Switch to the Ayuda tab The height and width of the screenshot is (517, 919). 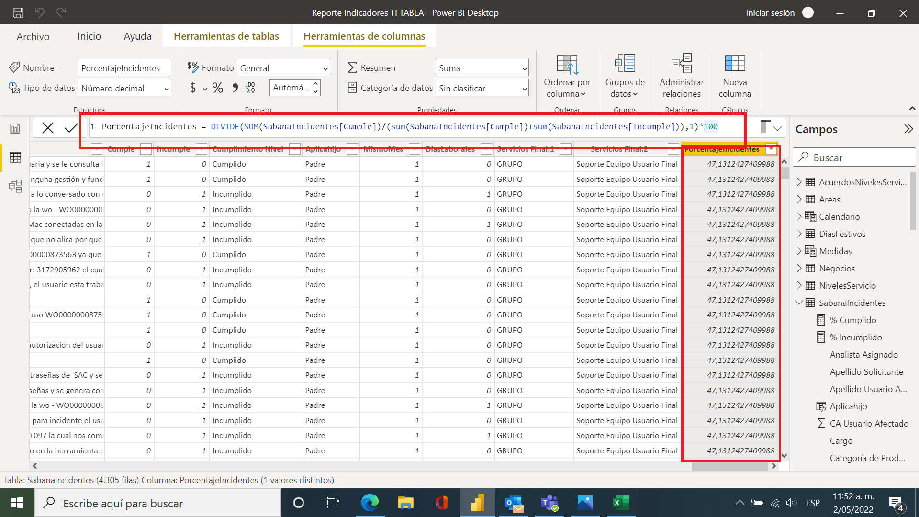pyautogui.click(x=138, y=36)
